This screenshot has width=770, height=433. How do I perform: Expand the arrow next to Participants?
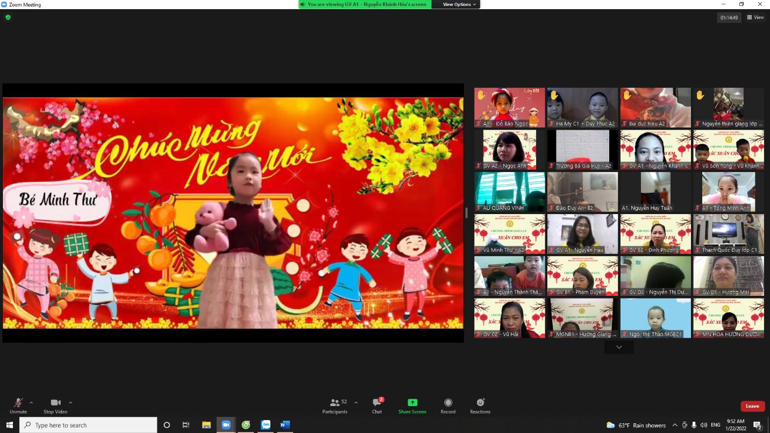[356, 402]
